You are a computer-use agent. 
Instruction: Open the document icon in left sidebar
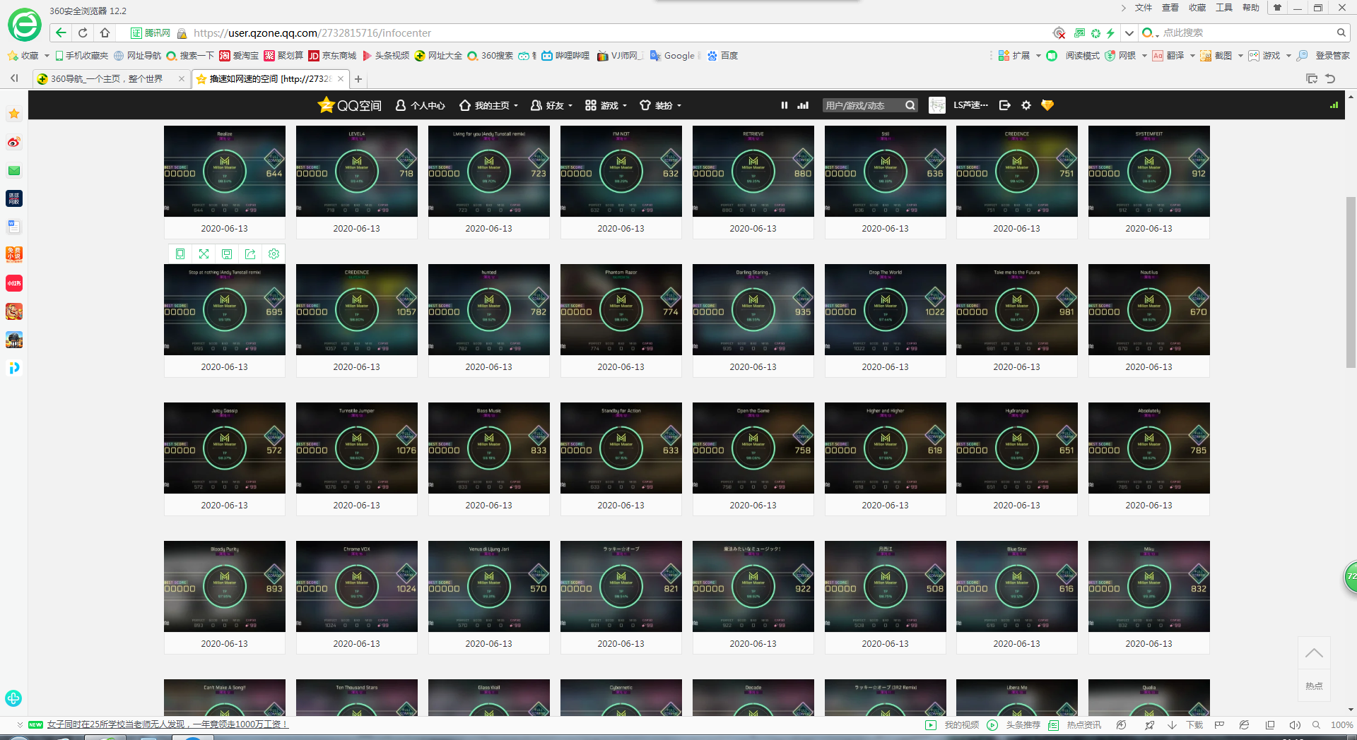[x=14, y=227]
